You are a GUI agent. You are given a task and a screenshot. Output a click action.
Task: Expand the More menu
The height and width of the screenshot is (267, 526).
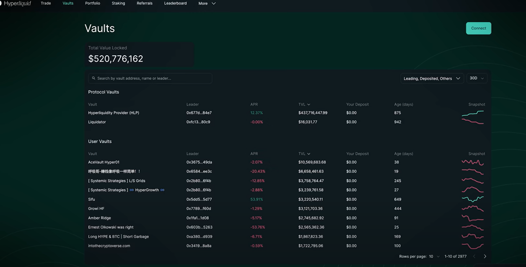click(x=207, y=3)
